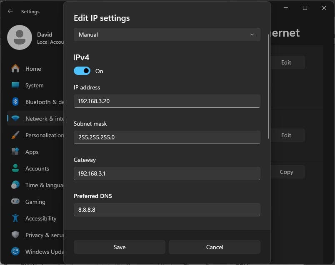335x265 pixels.
Task: Click the Privacy & security label
Action: (x=45, y=235)
